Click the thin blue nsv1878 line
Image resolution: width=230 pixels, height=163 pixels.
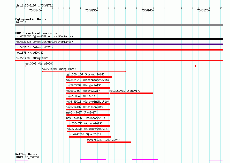tap(119, 55)
